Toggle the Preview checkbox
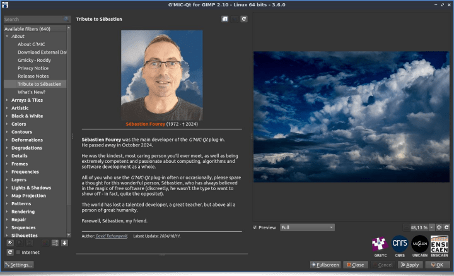 pos(255,227)
